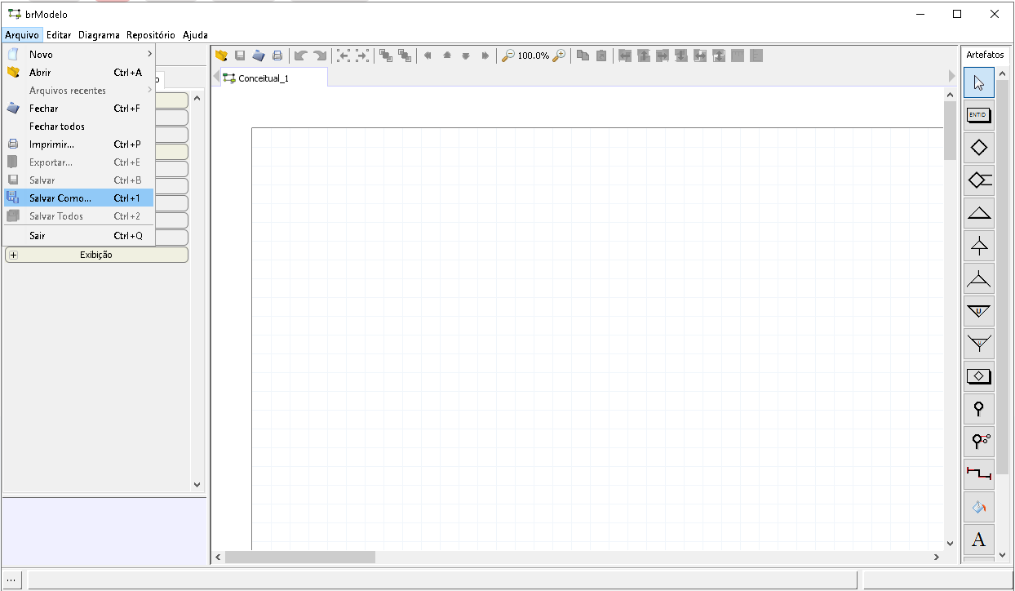The height and width of the screenshot is (591, 1015).
Task: Select the triangle with vertical line tool
Action: [979, 246]
